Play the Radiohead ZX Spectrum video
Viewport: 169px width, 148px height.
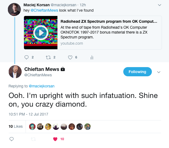coord(41,33)
